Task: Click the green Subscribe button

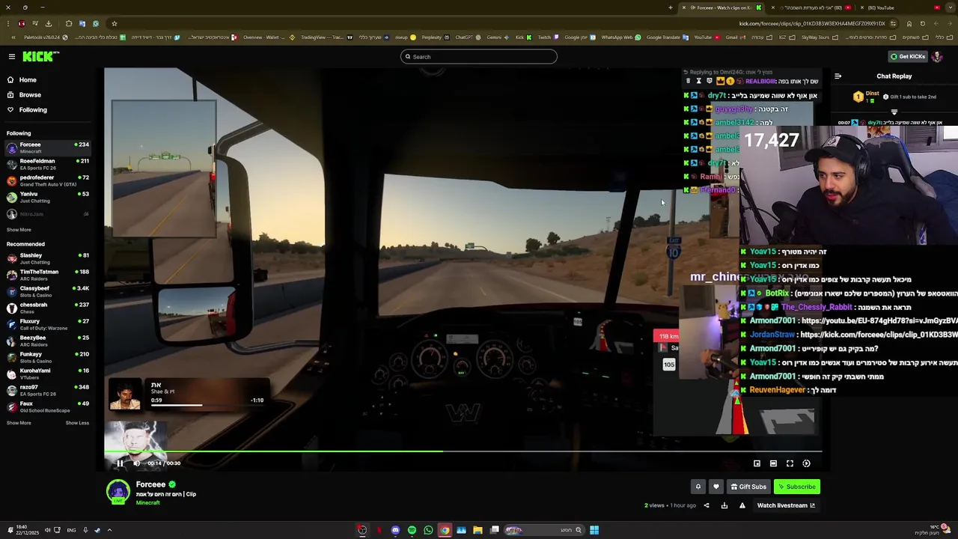Action: 796,487
